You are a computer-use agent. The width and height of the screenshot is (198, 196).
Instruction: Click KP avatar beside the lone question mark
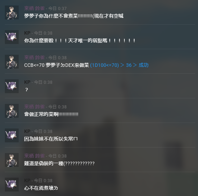[12, 86]
